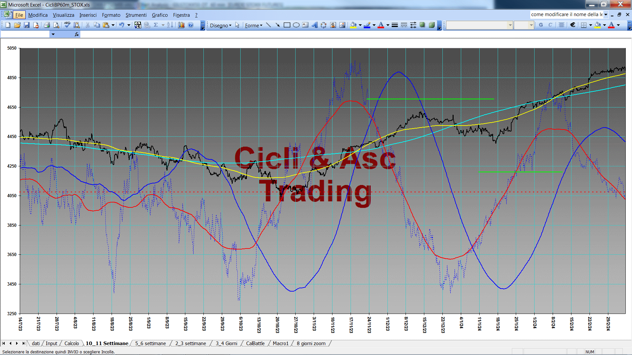The width and height of the screenshot is (632, 355).
Task: Click the Print icon in the toolbar
Action: coord(47,25)
